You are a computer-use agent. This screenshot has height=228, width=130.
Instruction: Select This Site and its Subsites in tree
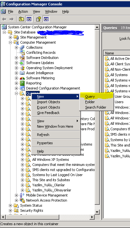(x=51, y=180)
